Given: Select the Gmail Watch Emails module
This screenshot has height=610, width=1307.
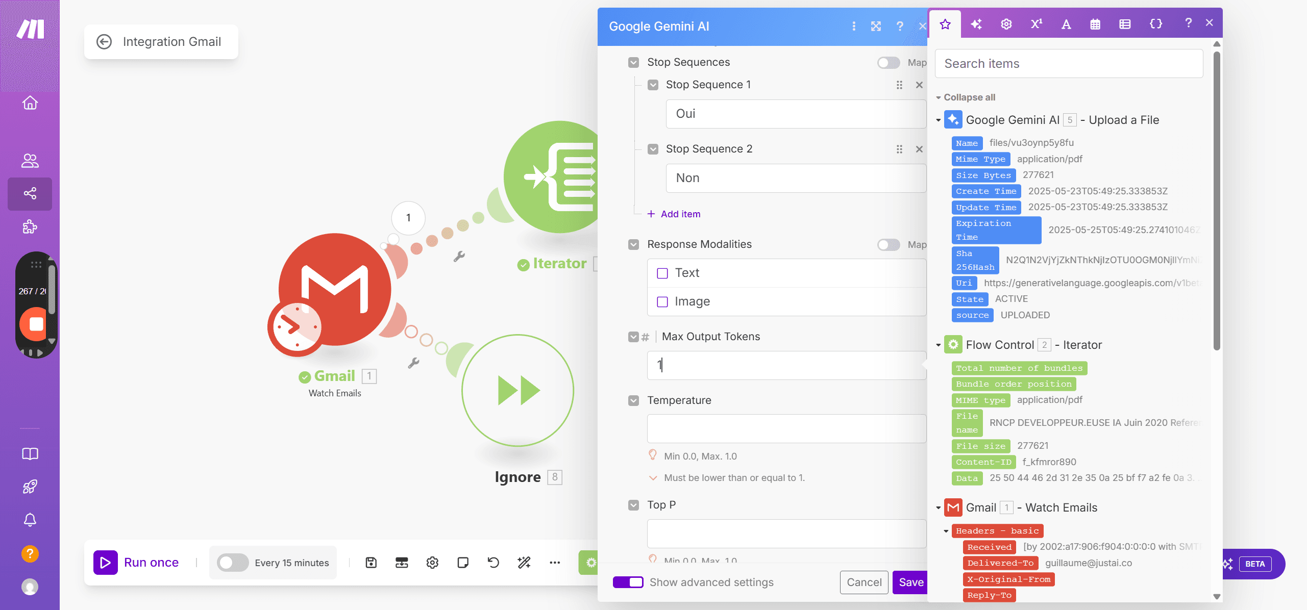Looking at the screenshot, I should tap(334, 290).
